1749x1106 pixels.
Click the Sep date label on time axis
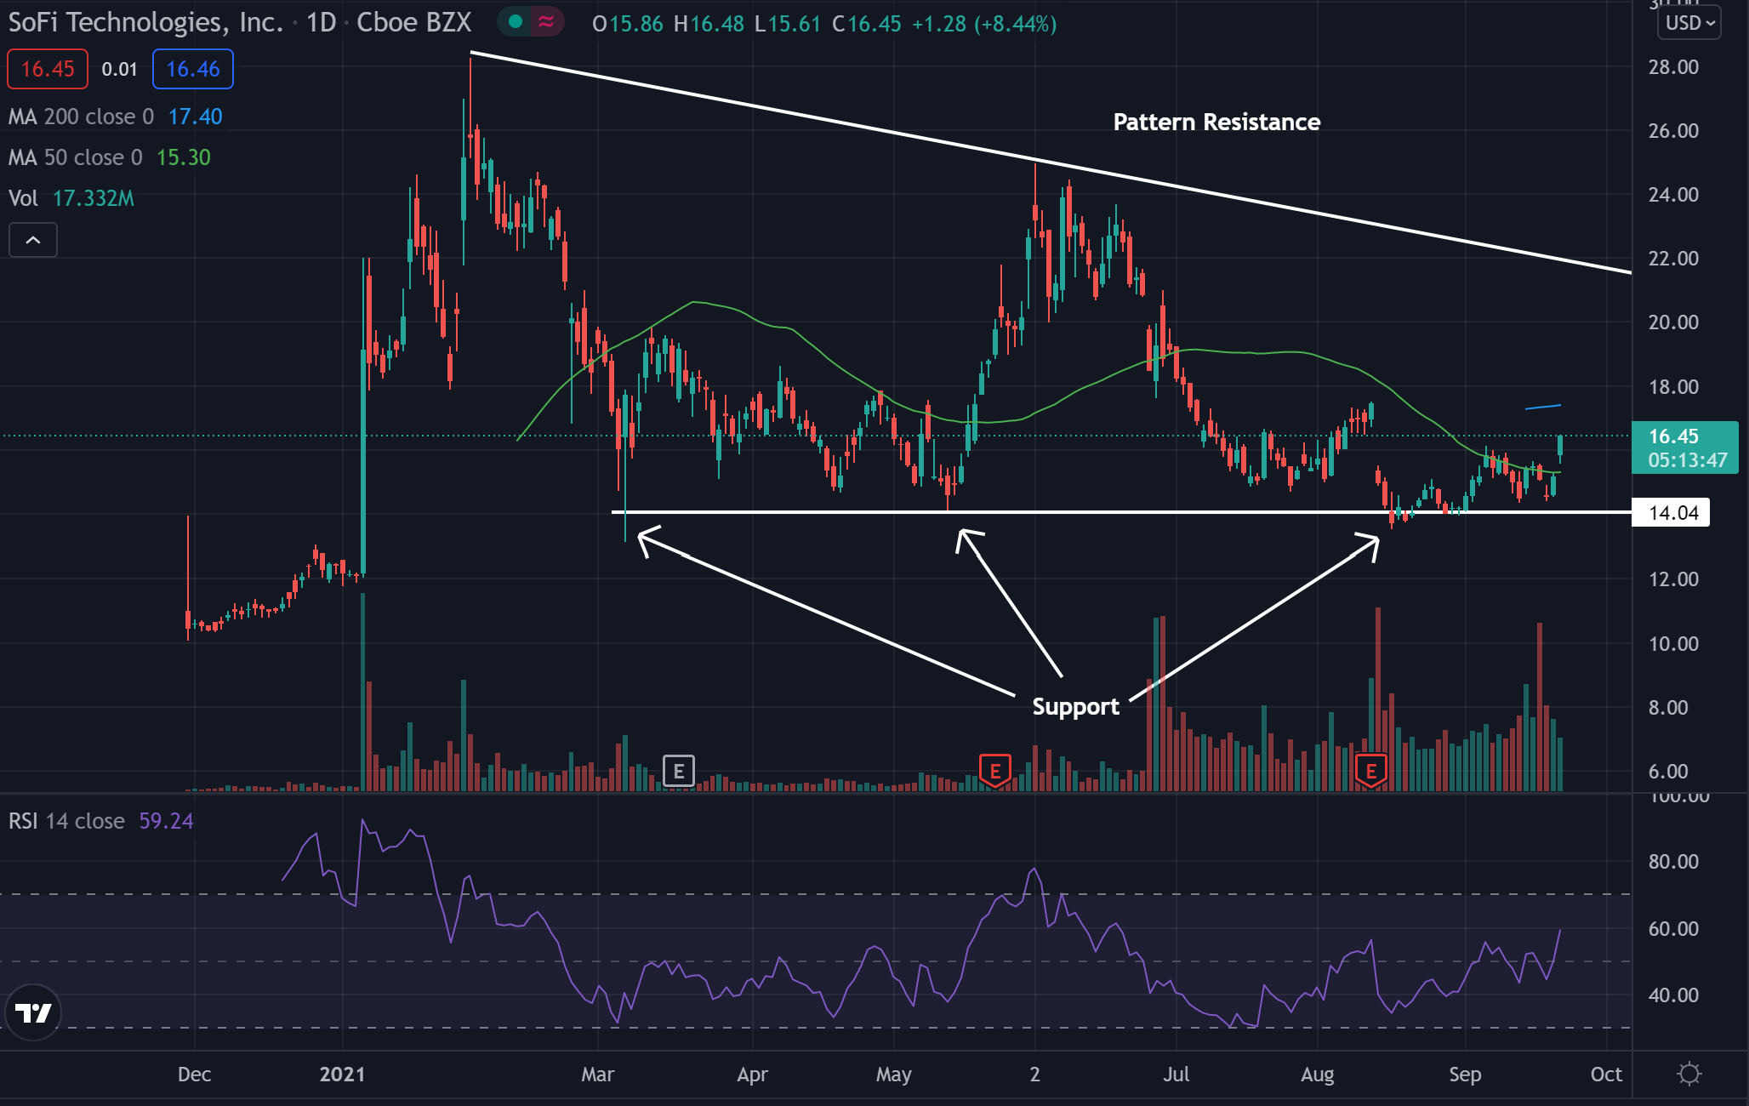(1465, 1075)
